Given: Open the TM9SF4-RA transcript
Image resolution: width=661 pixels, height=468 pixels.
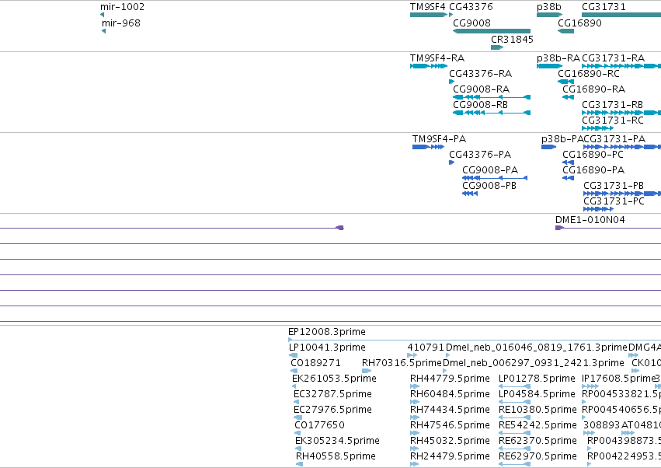Looking at the screenshot, I should pyautogui.click(x=429, y=66).
